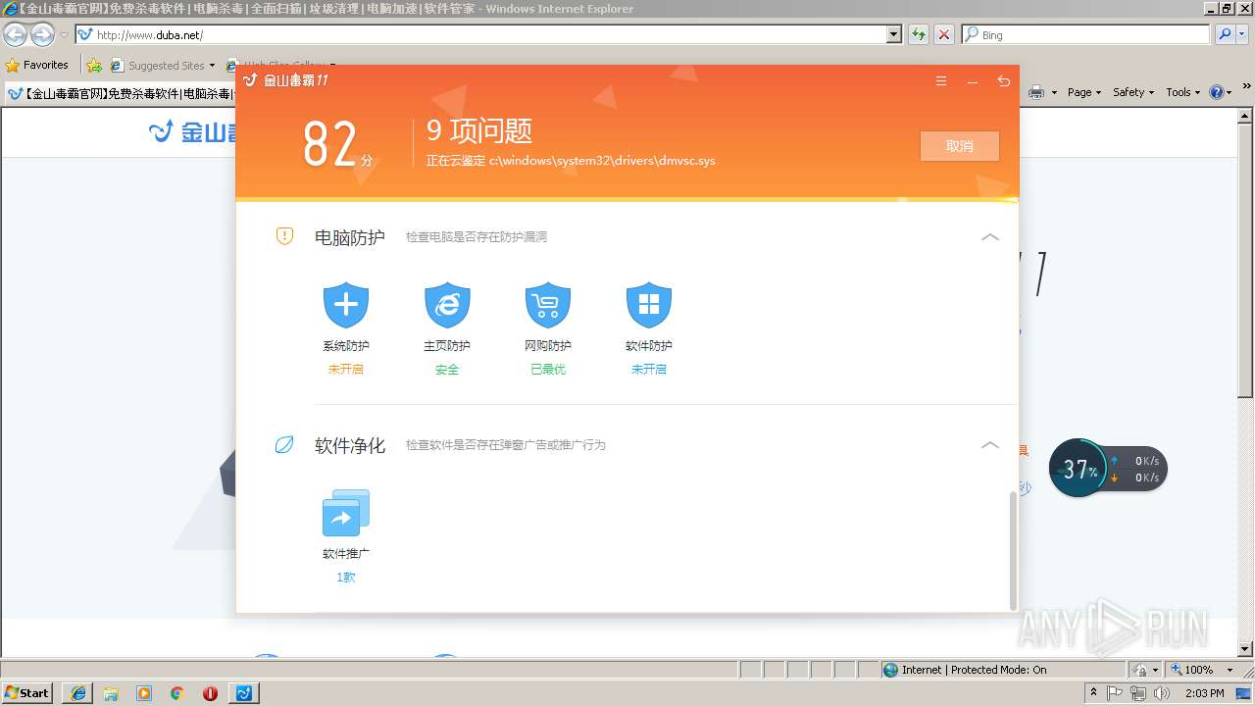This screenshot has height=706, width=1255.
Task: Click the Action Center flag icon
Action: (1116, 693)
